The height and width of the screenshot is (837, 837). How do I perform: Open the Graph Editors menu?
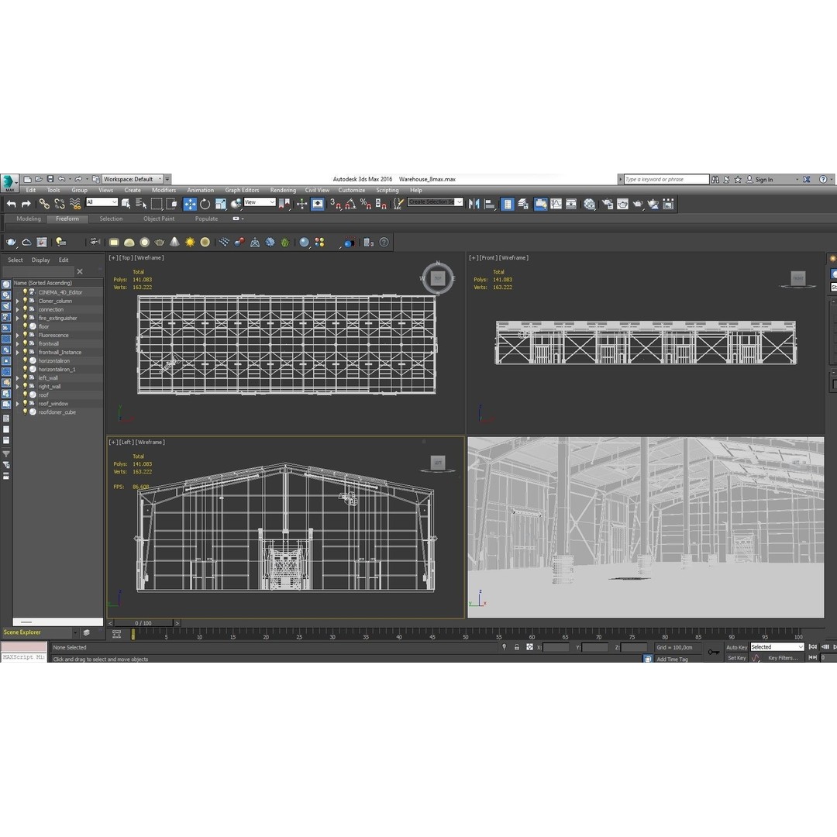242,190
